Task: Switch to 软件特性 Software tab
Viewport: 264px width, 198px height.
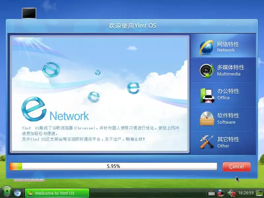Action: coord(223,119)
